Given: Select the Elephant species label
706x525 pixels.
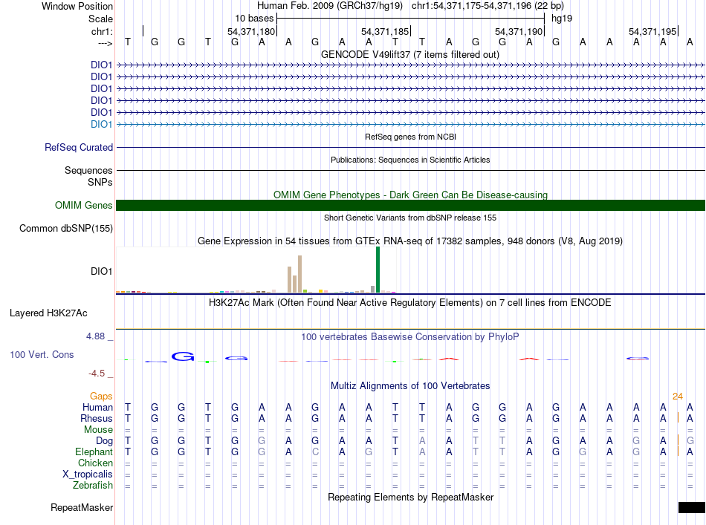Looking at the screenshot, I should pyautogui.click(x=94, y=451).
